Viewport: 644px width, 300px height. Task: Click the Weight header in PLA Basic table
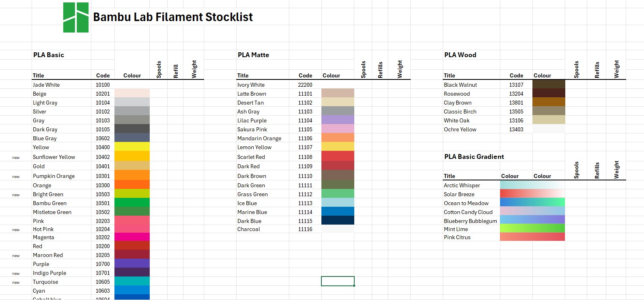(x=194, y=69)
